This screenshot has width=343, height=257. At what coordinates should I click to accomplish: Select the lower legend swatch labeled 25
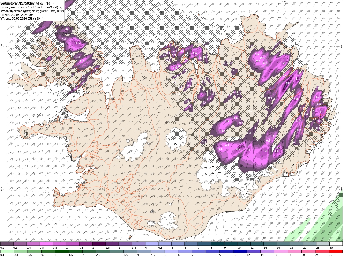(322, 251)
